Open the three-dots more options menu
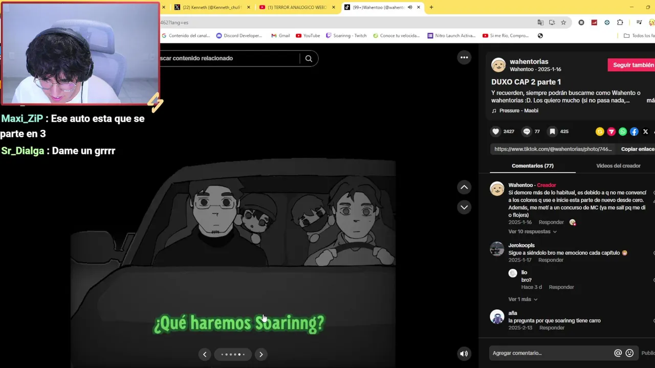 [464, 57]
